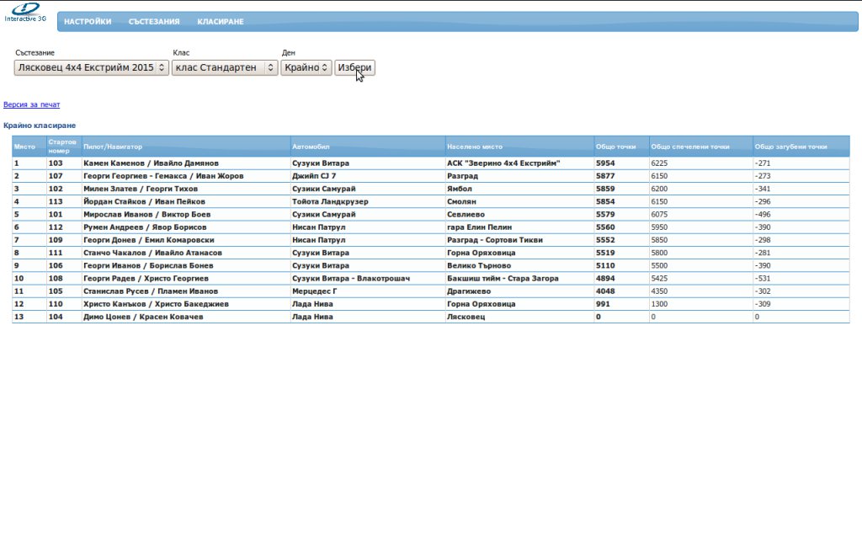Expand the Клас dropdown клас Стандартен
Screen dimensions: 862x539
225,67
